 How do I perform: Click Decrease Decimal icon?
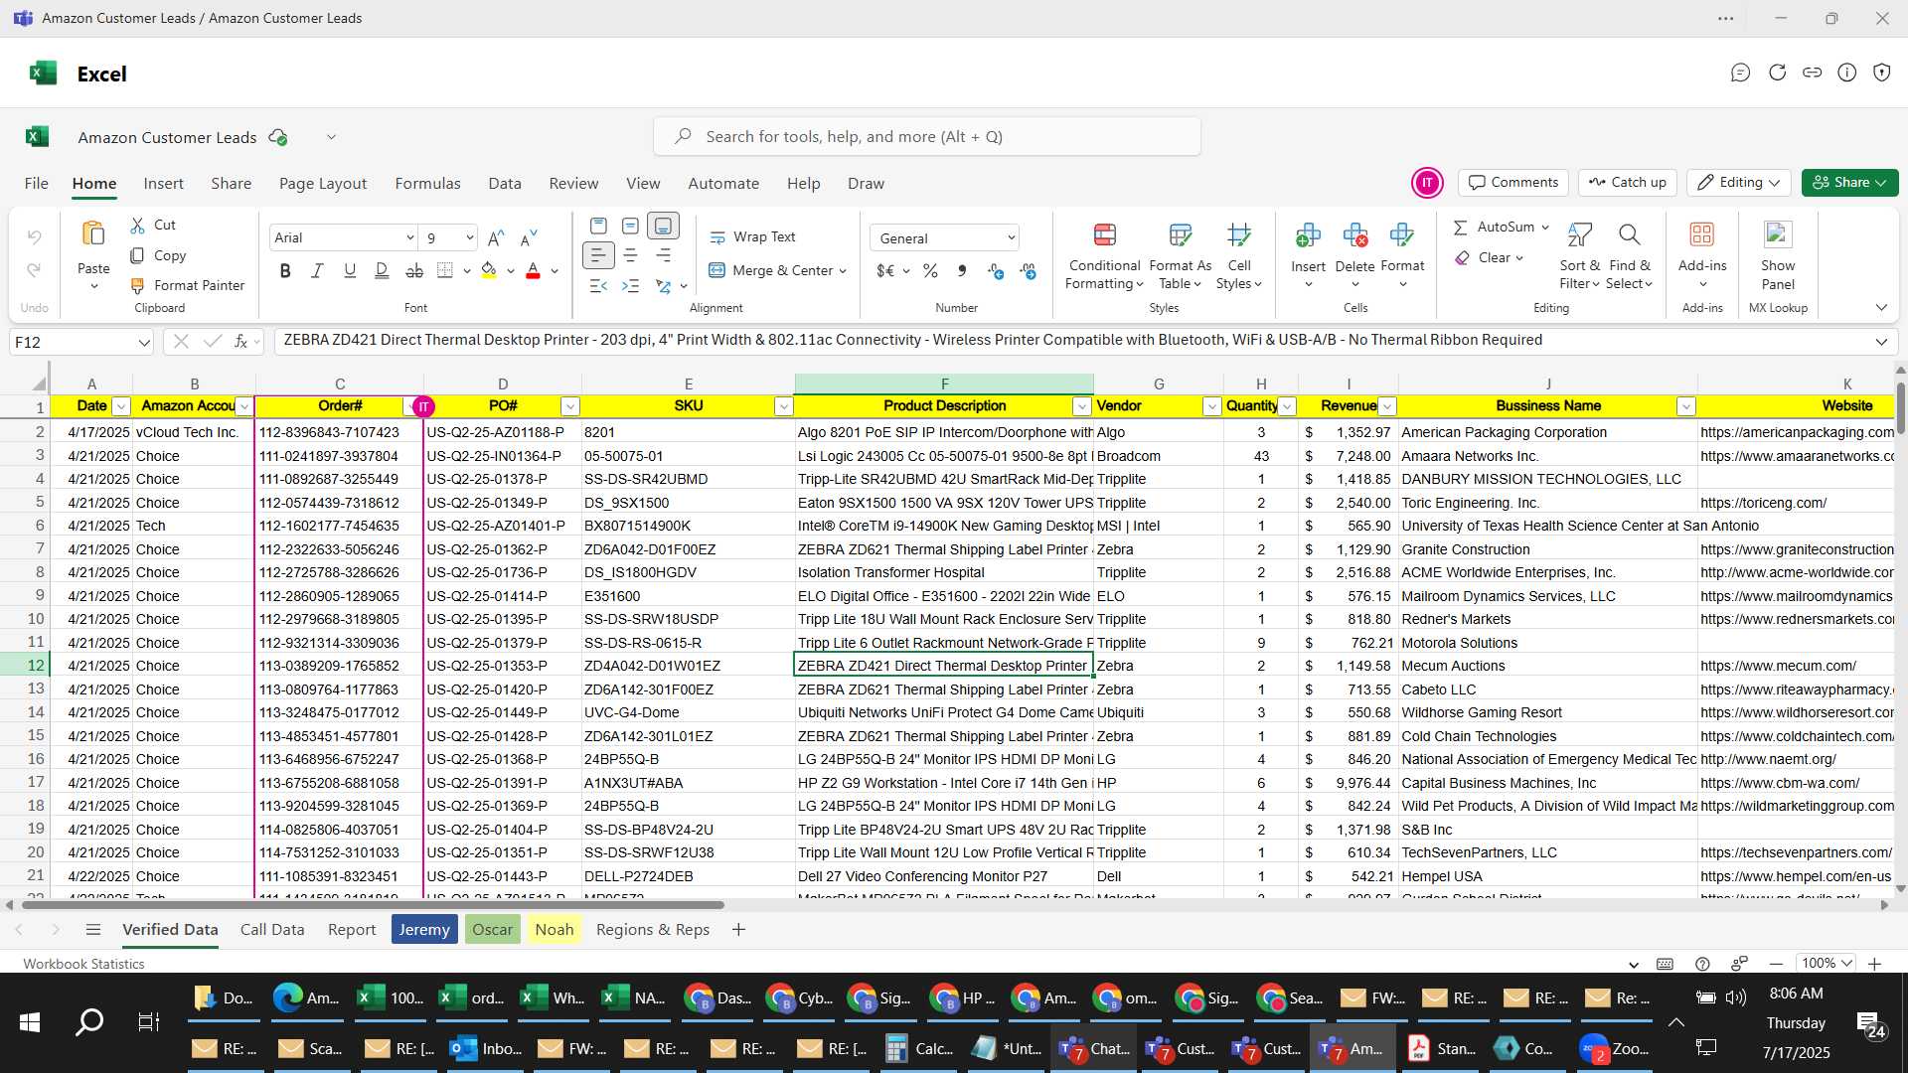click(x=1028, y=271)
